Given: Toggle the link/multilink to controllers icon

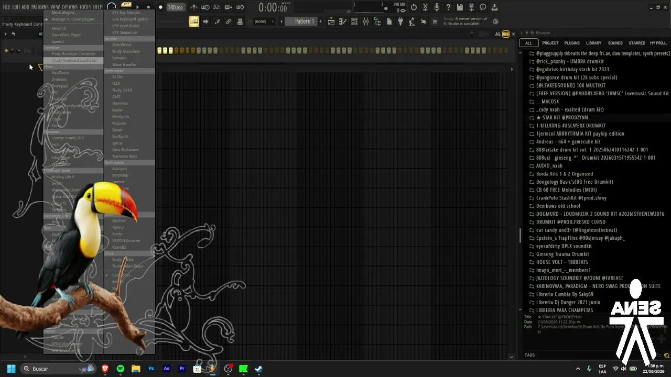Looking at the screenshot, I should [229, 21].
